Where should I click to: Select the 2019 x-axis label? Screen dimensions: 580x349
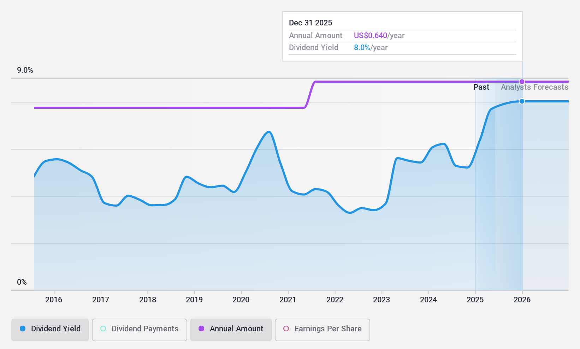point(194,300)
